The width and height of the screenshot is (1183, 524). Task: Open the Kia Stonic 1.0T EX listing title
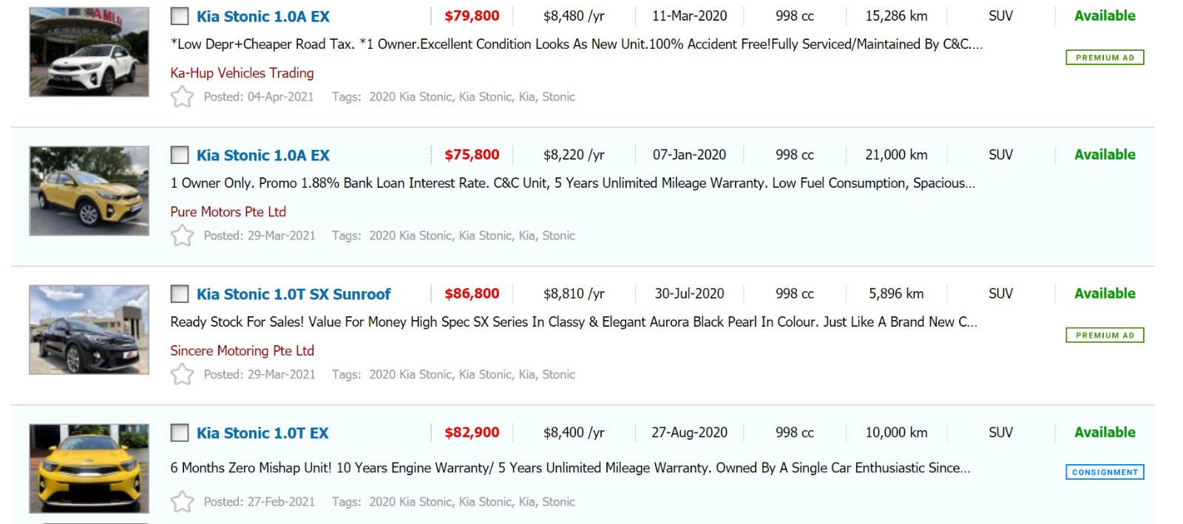pyautogui.click(x=262, y=433)
